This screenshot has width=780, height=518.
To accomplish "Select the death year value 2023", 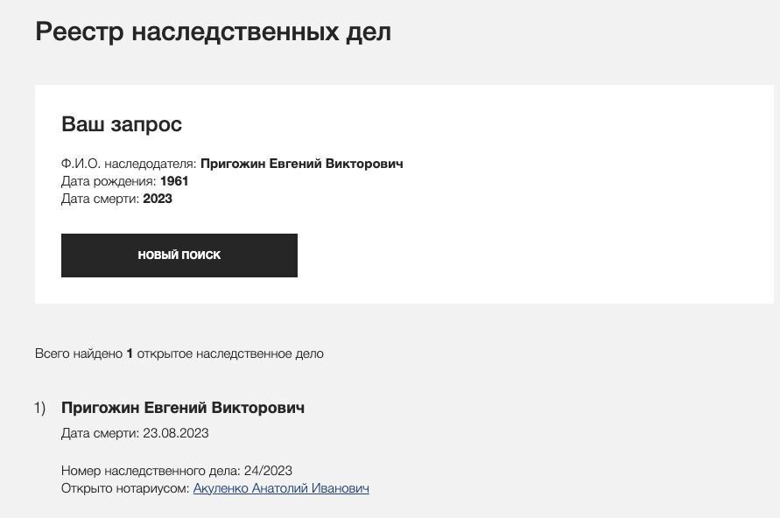I will [158, 199].
